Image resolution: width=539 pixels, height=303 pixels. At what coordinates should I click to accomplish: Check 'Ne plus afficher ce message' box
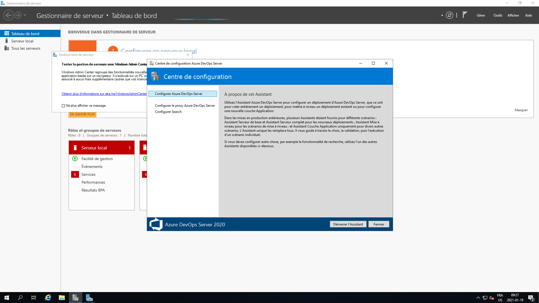click(x=63, y=106)
